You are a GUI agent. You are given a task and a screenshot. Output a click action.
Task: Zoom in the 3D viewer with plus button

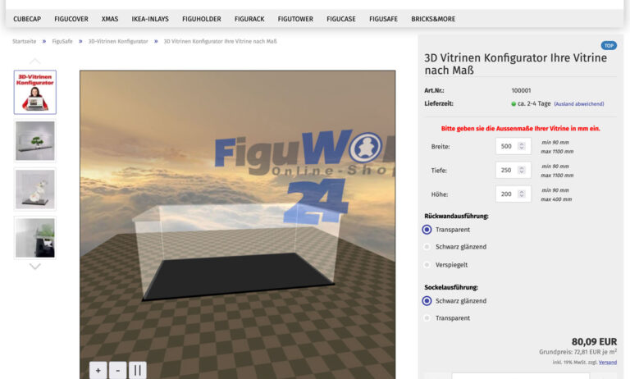[98, 370]
